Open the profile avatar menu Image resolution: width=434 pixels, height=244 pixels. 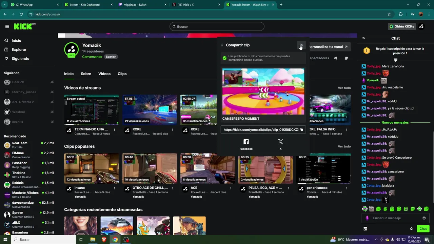pos(421,26)
